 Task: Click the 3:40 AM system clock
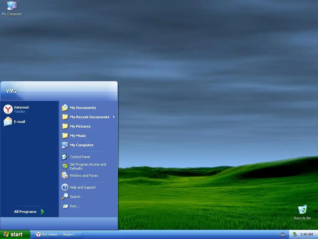[307, 234]
